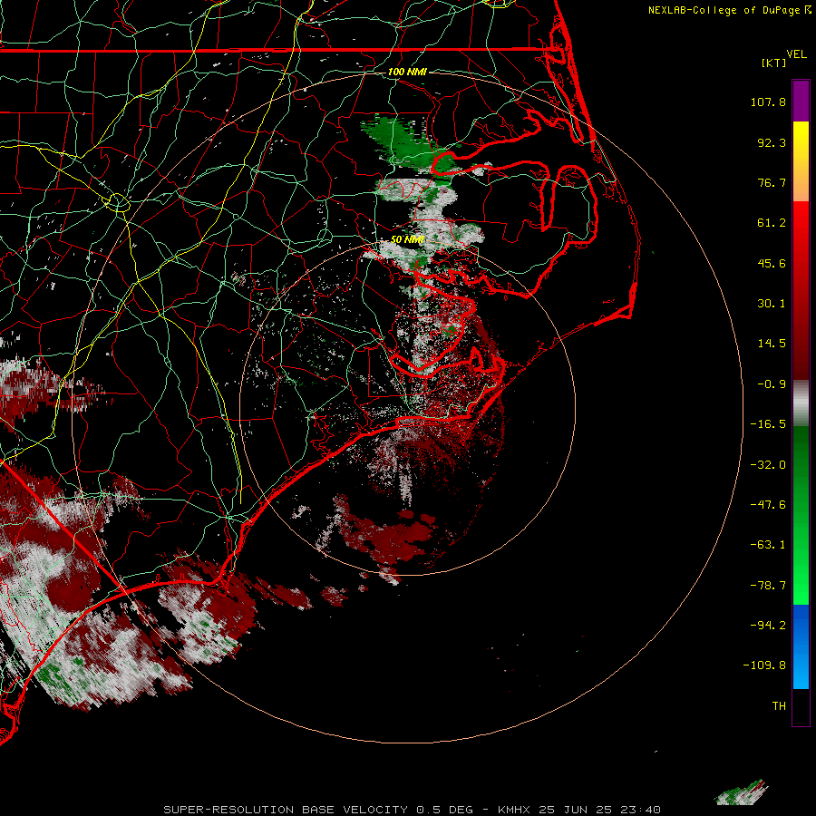Click the -47.6 velocity scale value
The width and height of the screenshot is (816, 816).
coord(768,505)
